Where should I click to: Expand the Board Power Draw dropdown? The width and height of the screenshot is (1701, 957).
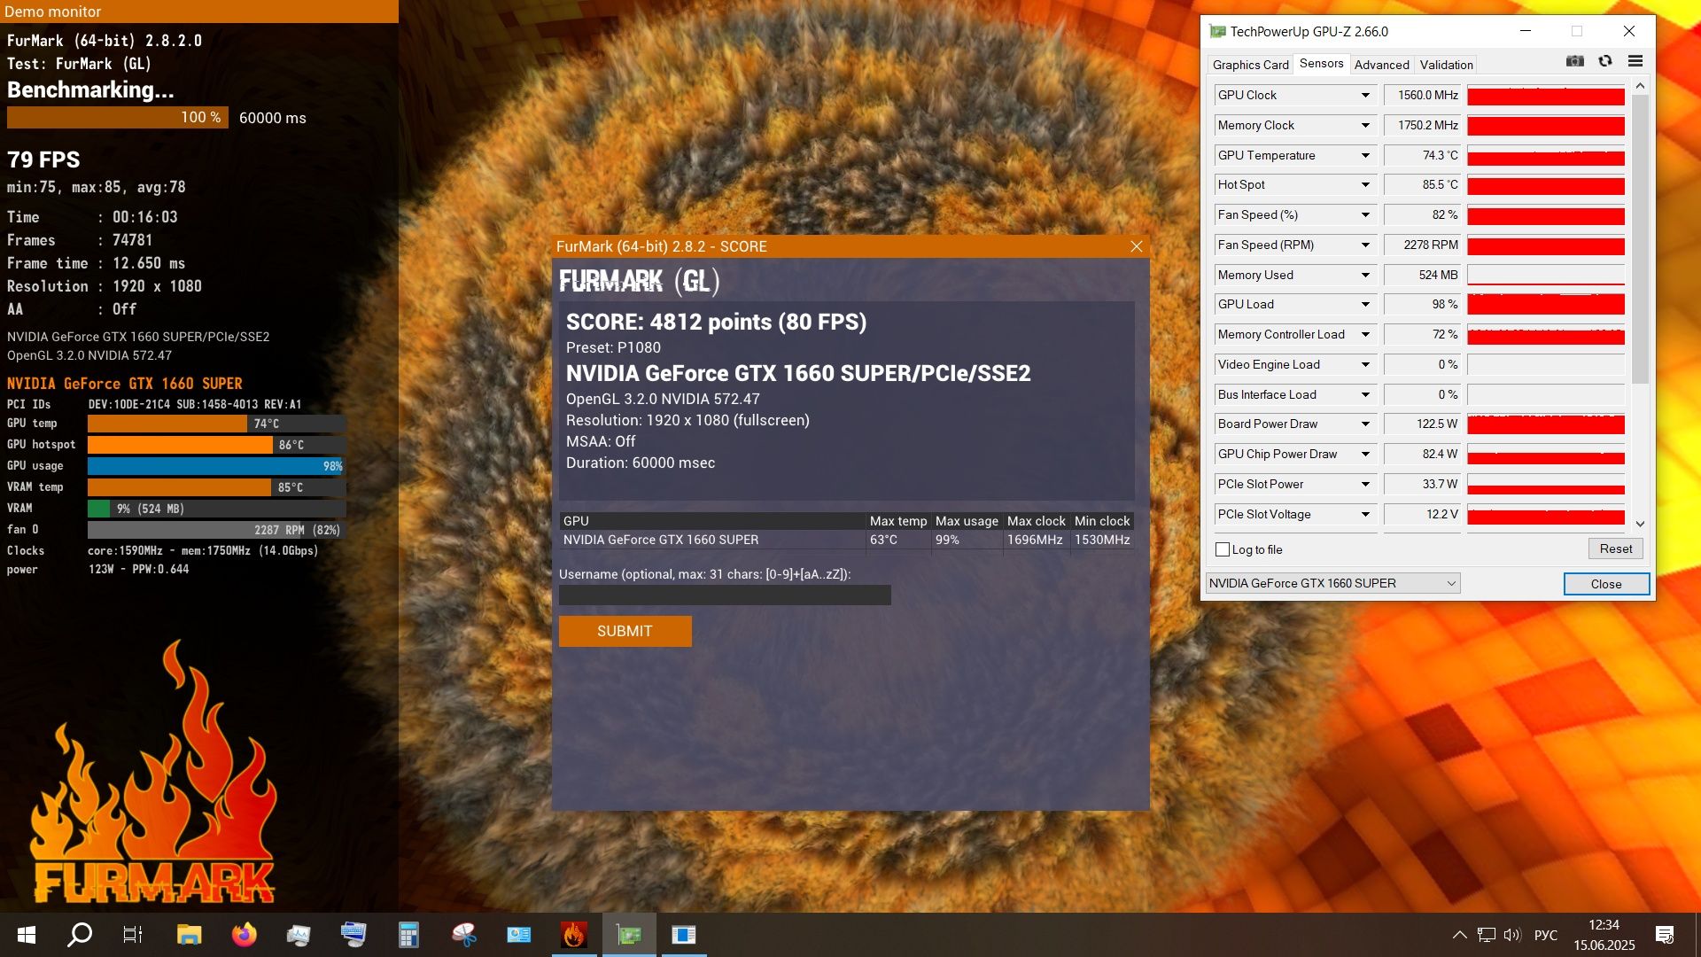1365,424
